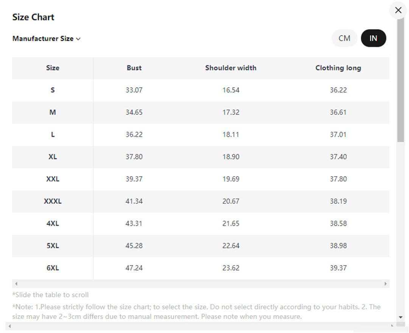The image size is (409, 333).
Task: Click the Bust column header
Action: click(134, 68)
